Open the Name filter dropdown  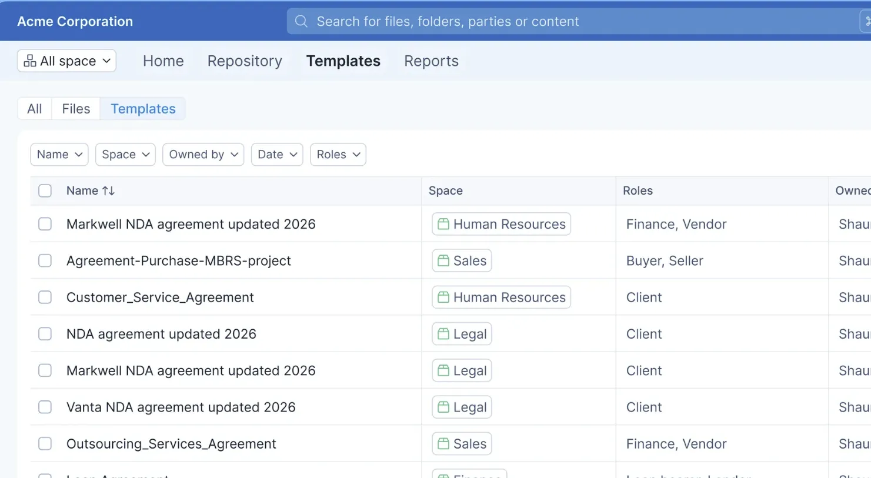[x=59, y=155]
